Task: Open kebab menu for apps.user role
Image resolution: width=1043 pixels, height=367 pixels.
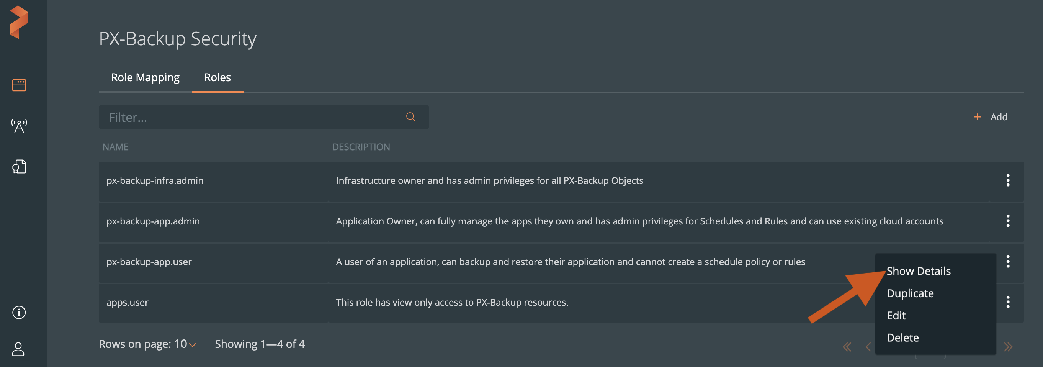Action: (x=1007, y=302)
